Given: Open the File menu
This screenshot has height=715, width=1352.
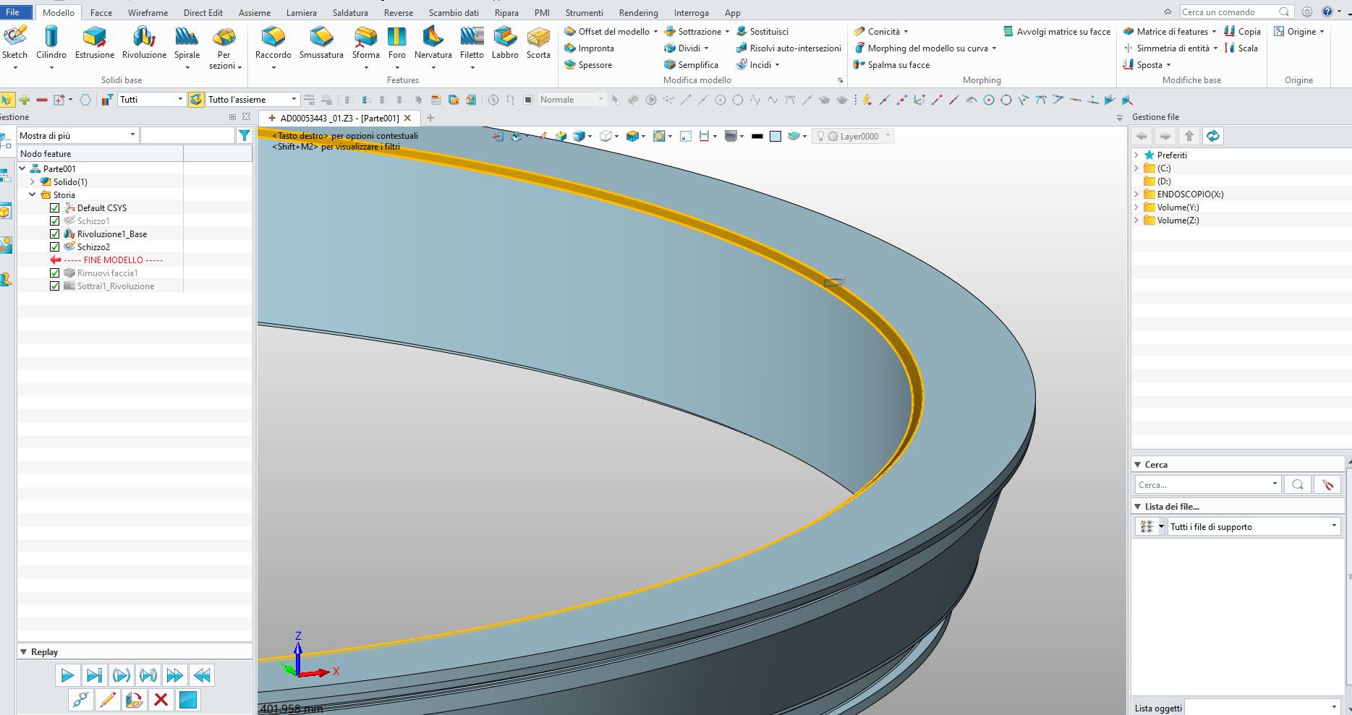Looking at the screenshot, I should click(13, 12).
